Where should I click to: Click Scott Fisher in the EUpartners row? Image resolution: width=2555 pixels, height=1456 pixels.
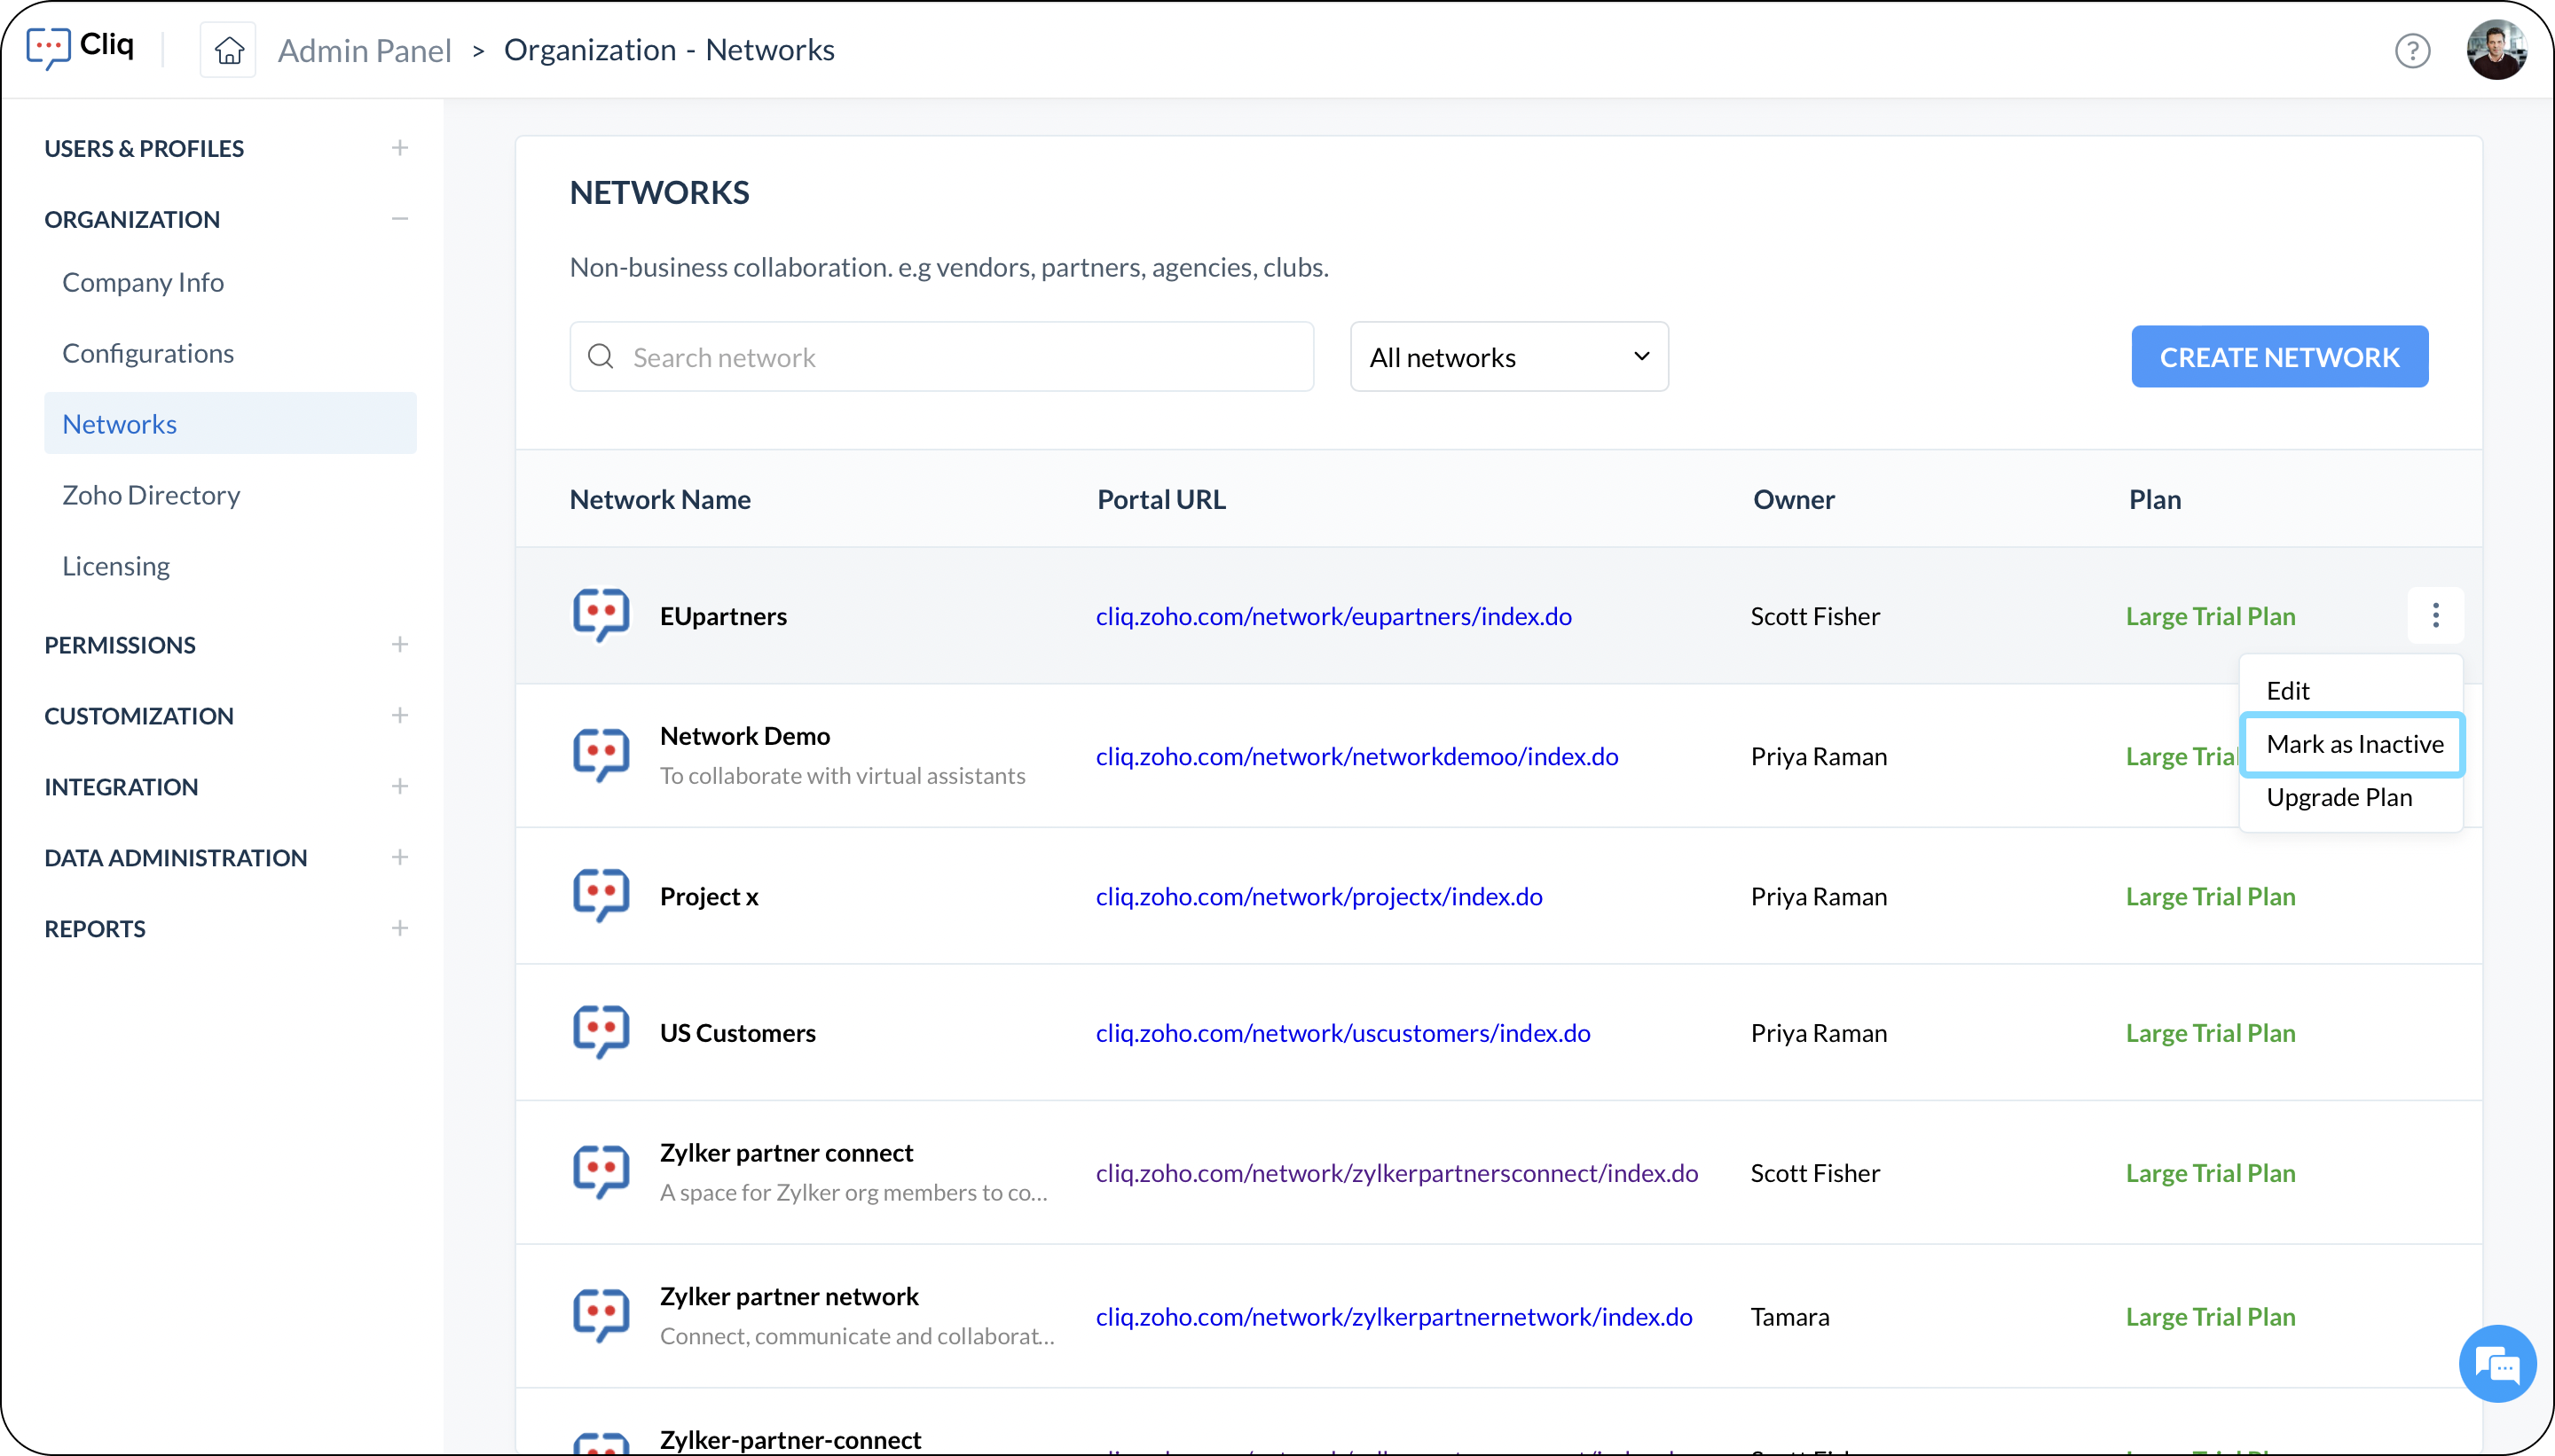[x=1815, y=616]
